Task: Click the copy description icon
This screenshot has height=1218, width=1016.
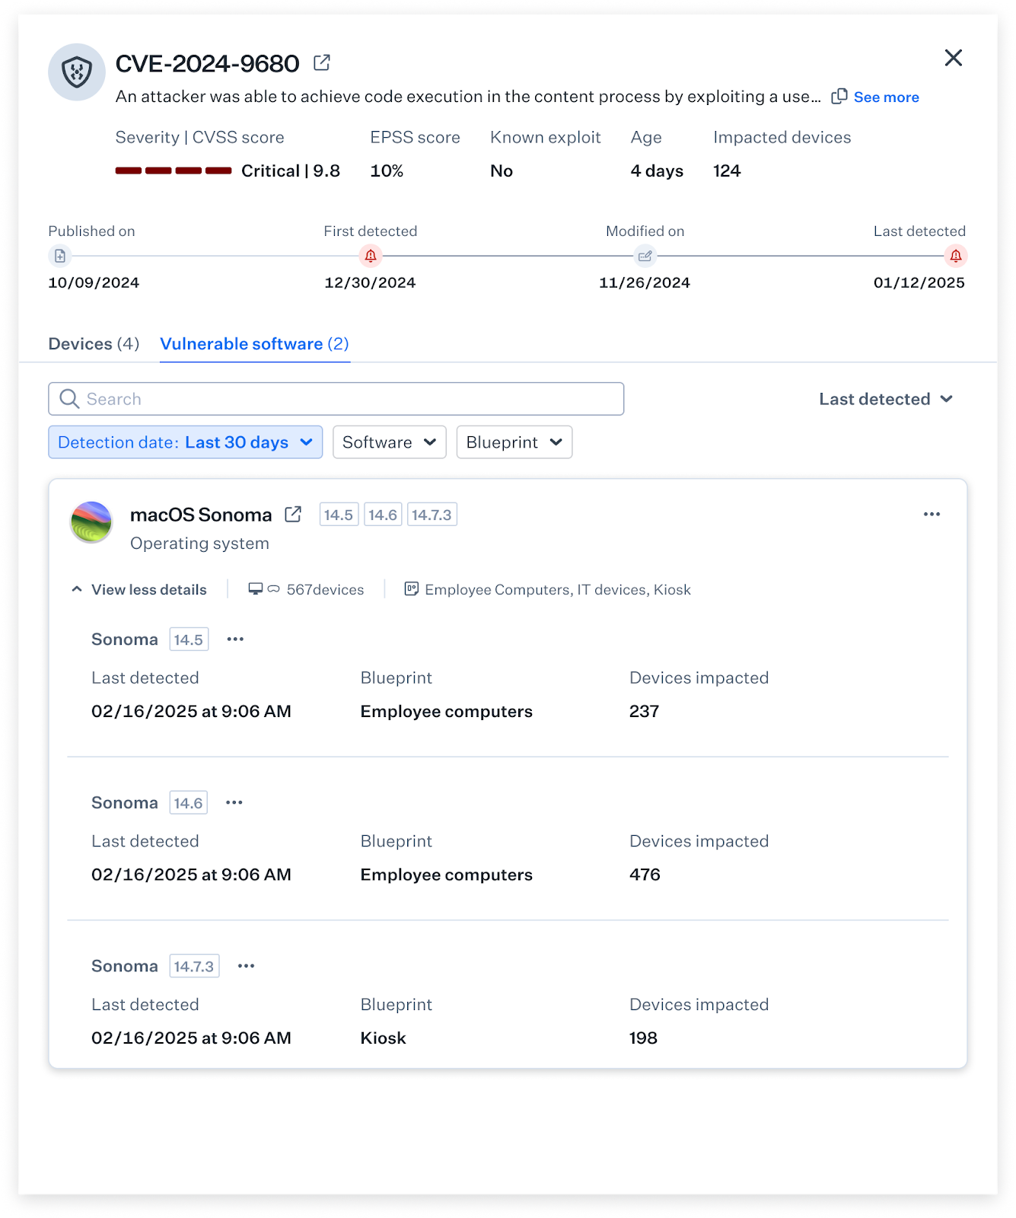Action: (839, 97)
